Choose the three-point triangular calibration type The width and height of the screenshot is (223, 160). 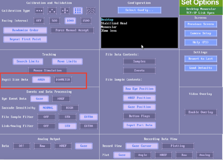[x=52, y=11]
